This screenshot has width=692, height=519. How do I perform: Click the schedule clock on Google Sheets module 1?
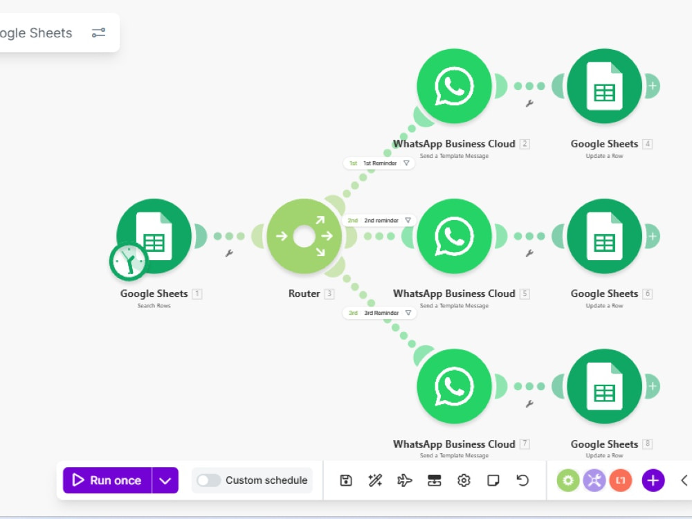(129, 262)
